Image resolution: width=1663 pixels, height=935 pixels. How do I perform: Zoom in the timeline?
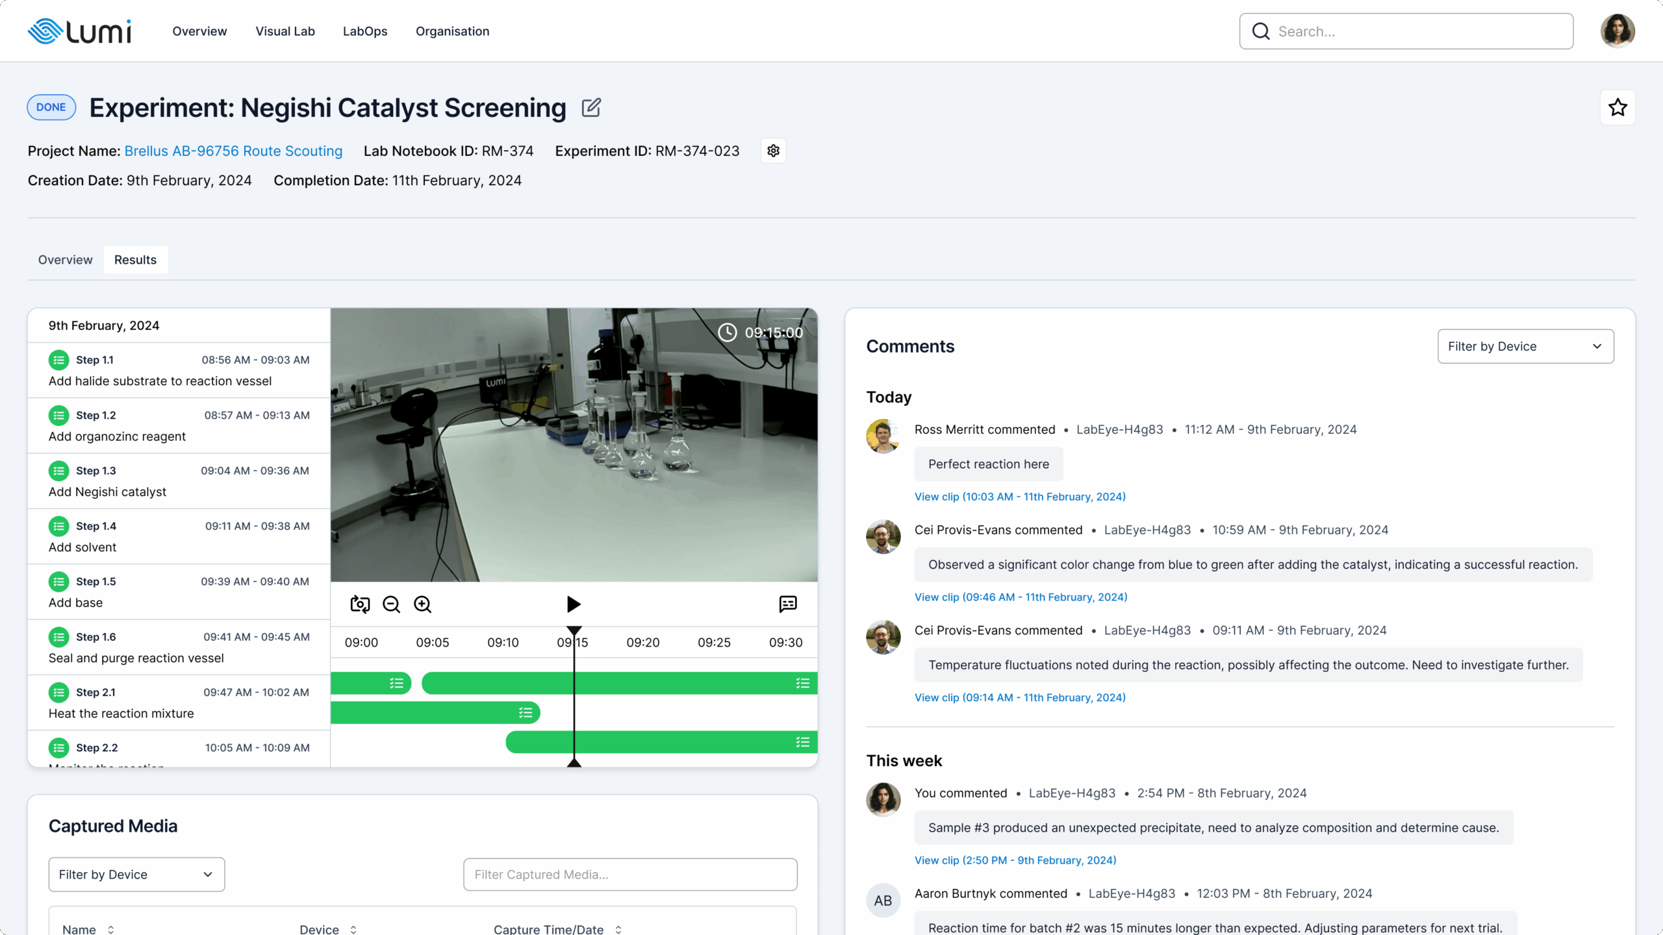pos(422,604)
